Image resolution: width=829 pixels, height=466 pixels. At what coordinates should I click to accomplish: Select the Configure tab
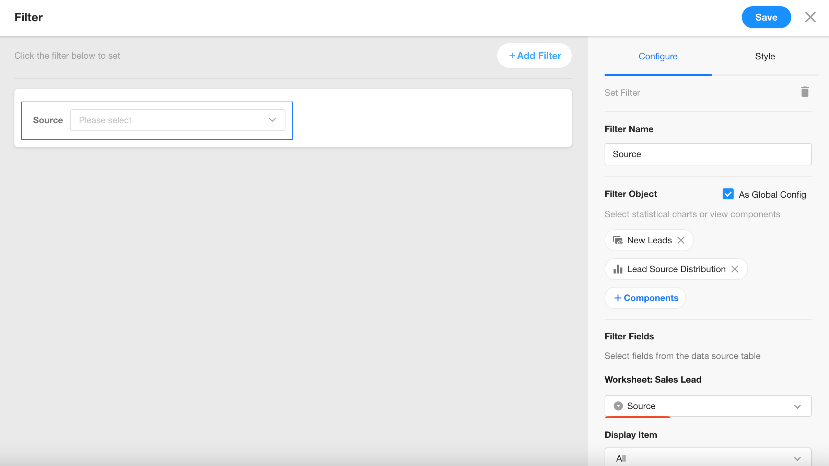(x=658, y=56)
